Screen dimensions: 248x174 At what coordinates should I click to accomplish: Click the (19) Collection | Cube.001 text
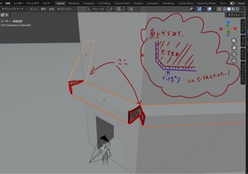(x=16, y=25)
